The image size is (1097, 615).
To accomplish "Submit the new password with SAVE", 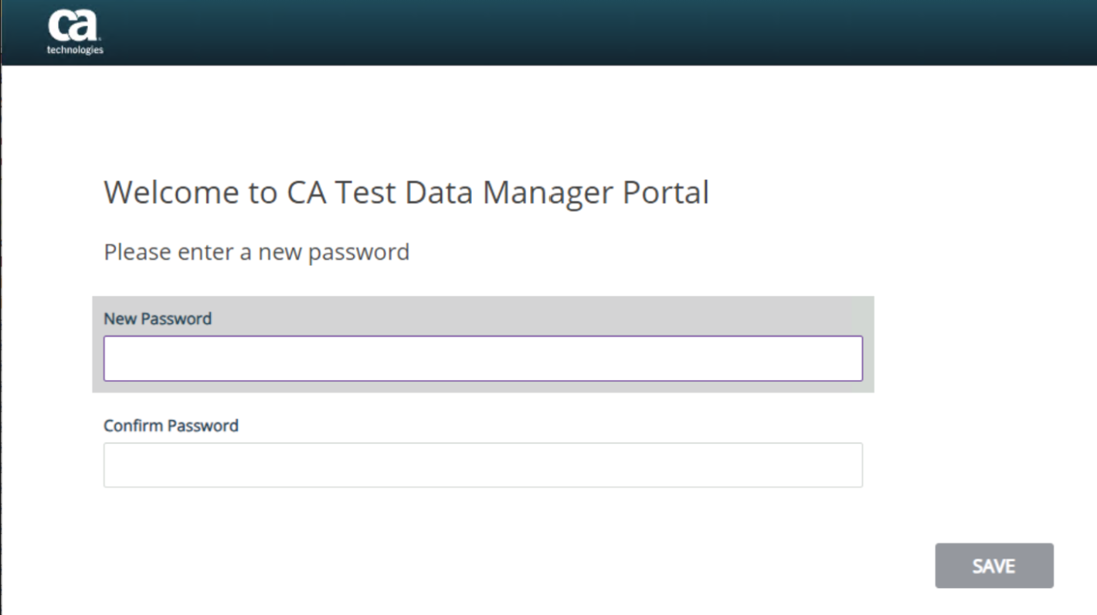I will [x=993, y=566].
